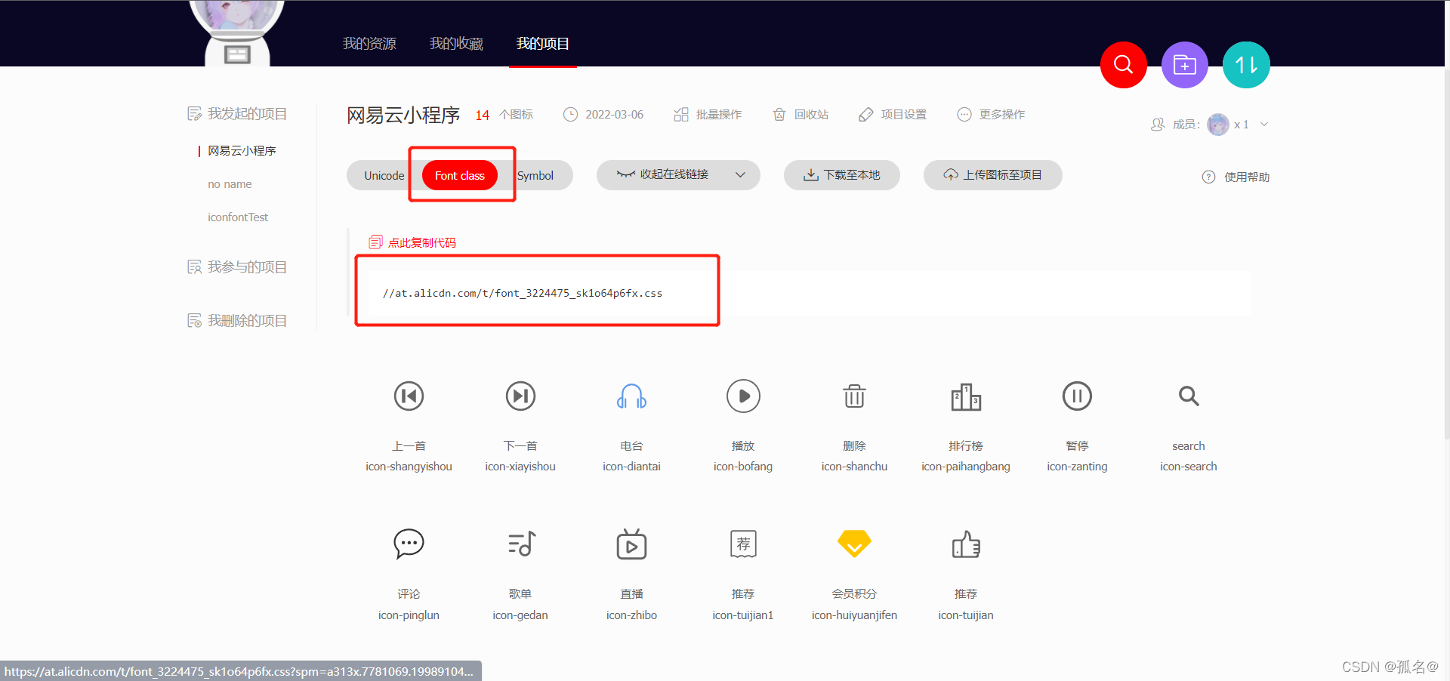Select the chat bubble icon-pinglun

[409, 544]
